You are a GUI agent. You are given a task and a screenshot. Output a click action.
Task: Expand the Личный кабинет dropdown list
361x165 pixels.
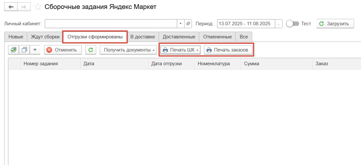pyautogui.click(x=180, y=24)
